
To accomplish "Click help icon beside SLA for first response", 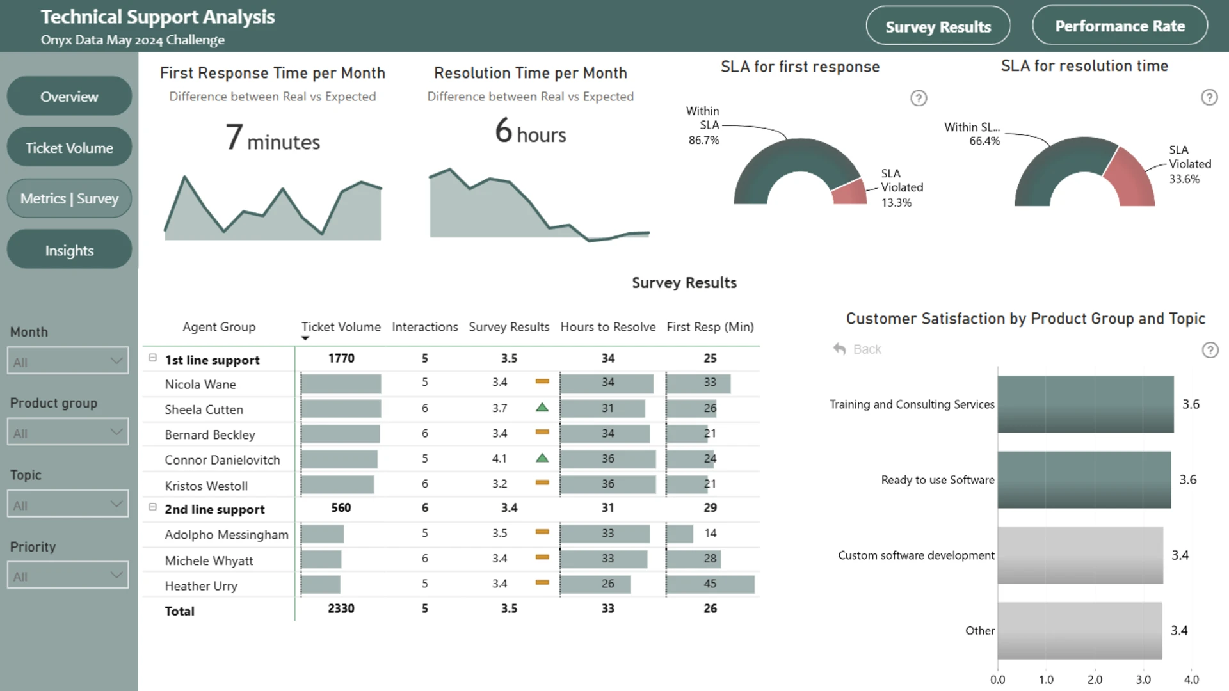I will (x=919, y=98).
